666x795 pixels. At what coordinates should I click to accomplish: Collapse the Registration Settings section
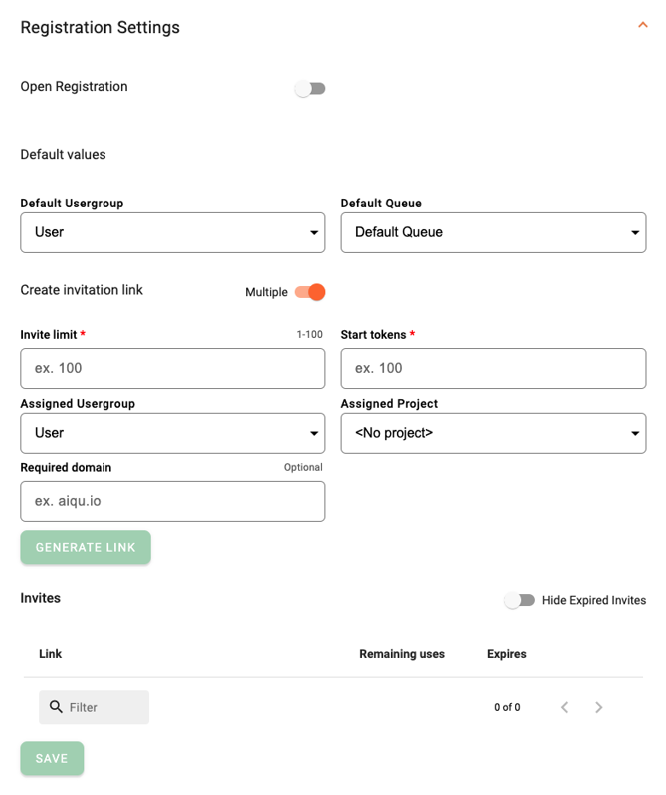tap(643, 25)
